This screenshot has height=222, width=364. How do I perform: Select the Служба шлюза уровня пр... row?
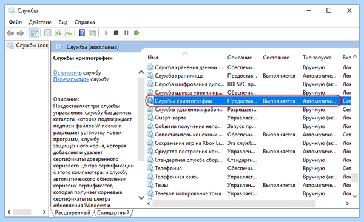tap(248, 92)
